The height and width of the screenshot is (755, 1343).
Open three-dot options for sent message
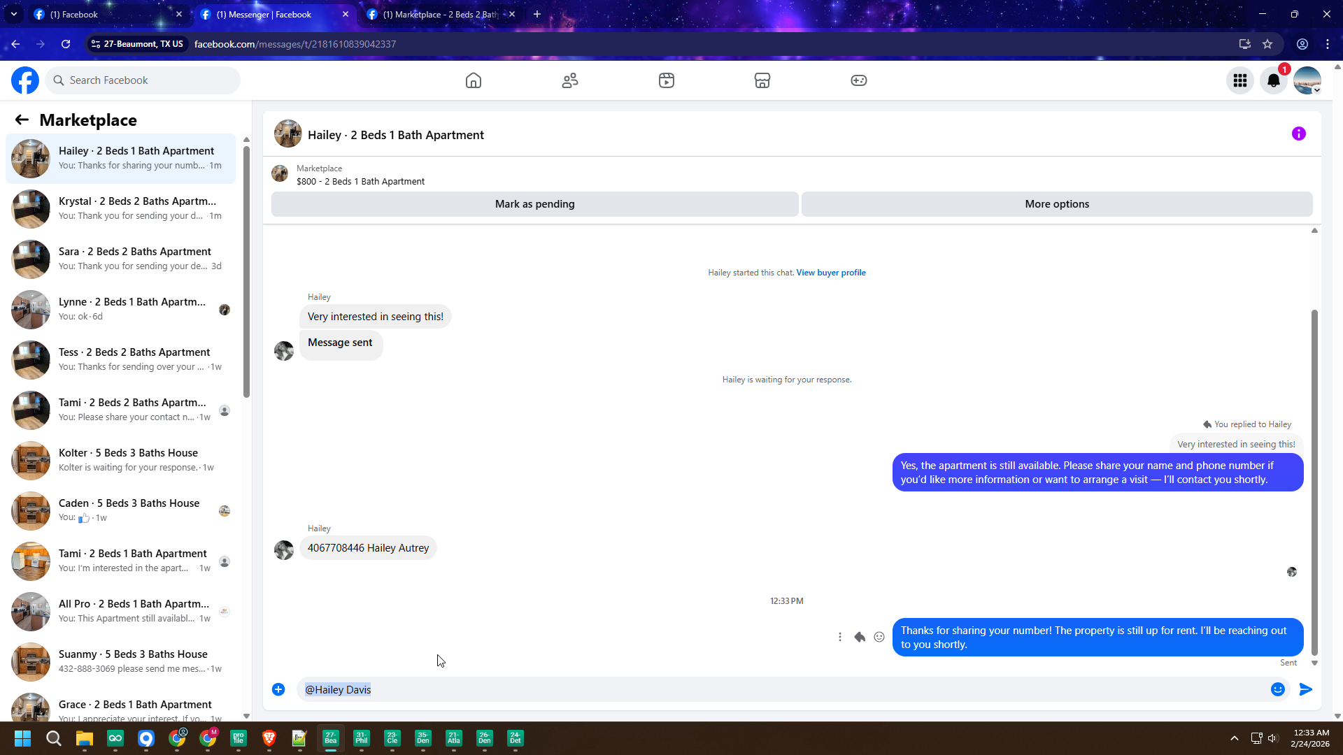[x=840, y=637]
